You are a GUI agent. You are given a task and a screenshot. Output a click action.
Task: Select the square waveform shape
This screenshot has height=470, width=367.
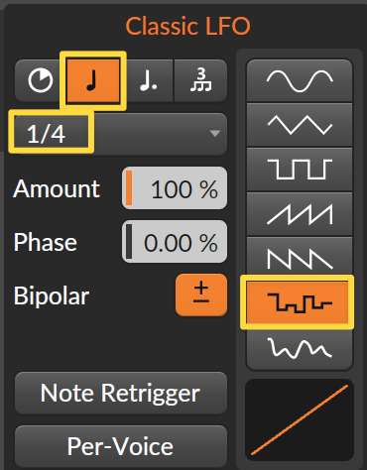pos(300,170)
